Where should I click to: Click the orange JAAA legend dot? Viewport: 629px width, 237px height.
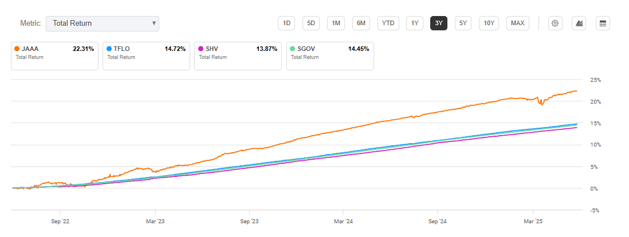click(17, 49)
